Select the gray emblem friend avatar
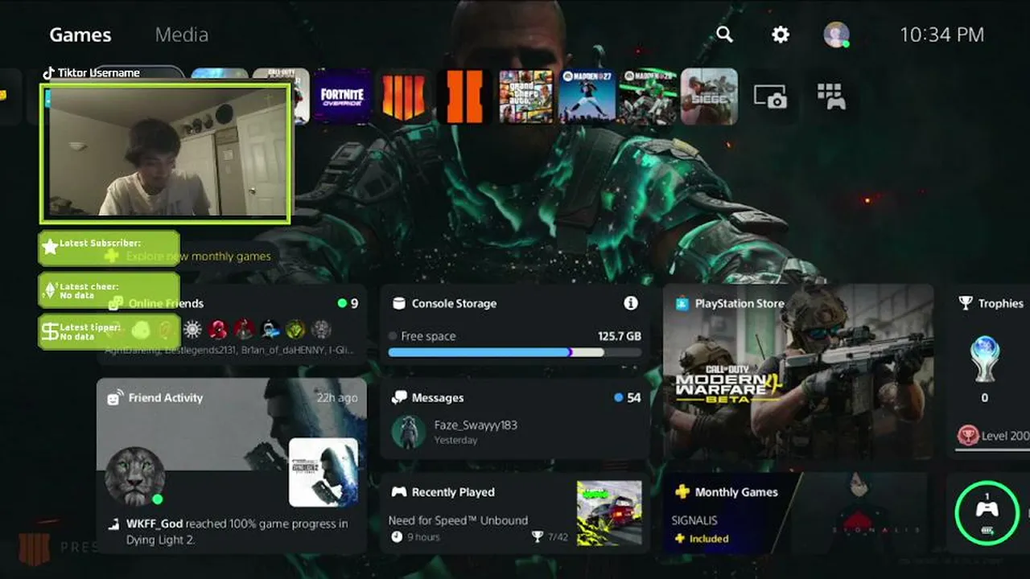This screenshot has width=1030, height=579. pos(321,329)
